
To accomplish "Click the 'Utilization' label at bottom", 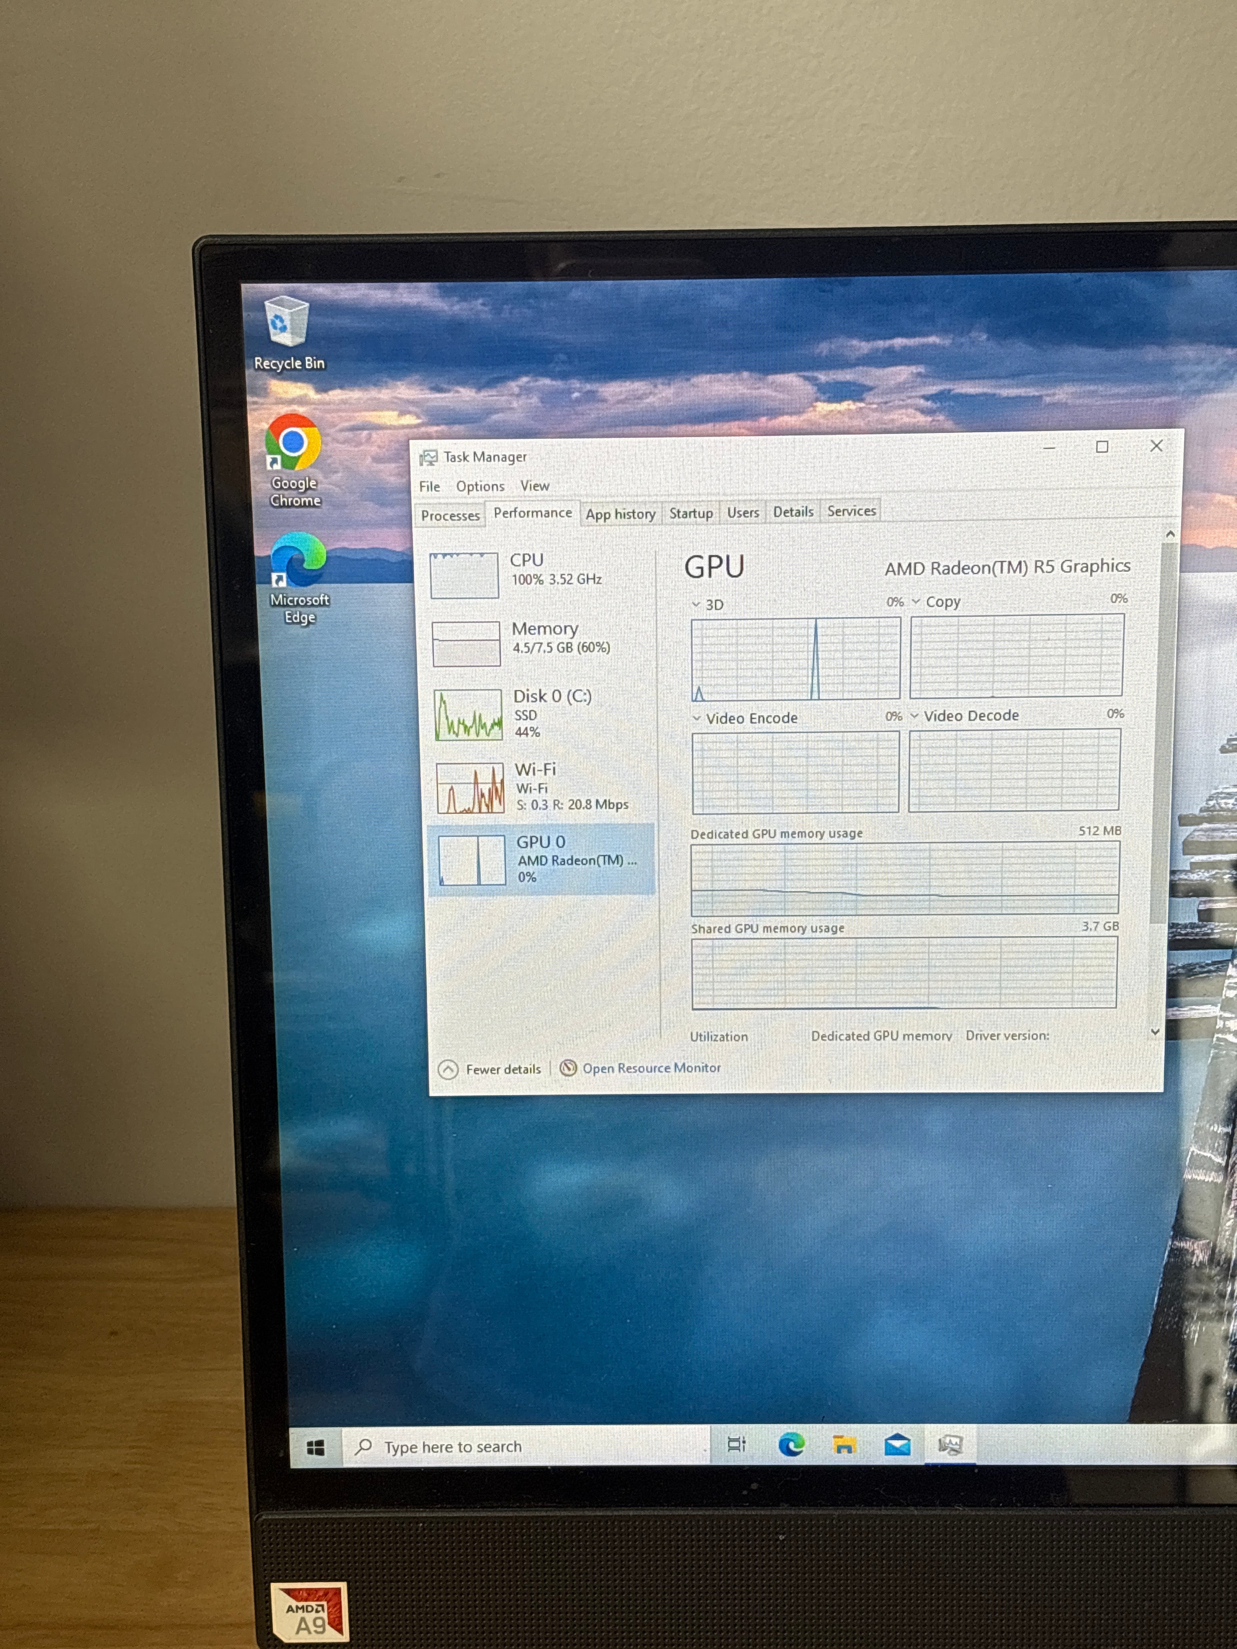I will 719,1037.
